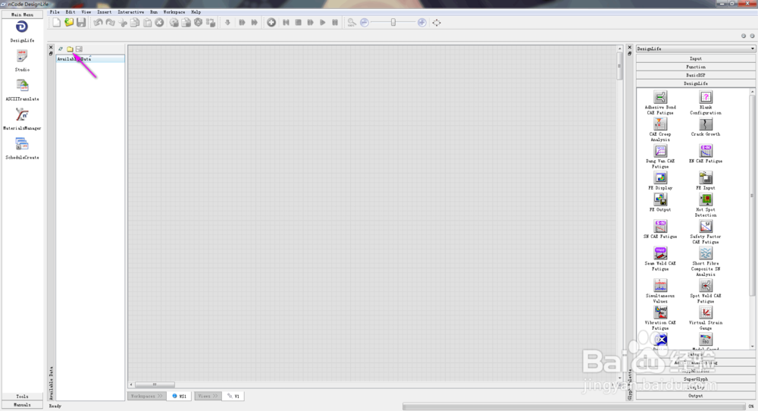Expand the Input glyph category
Viewport: 758px width, 411px height.
tap(695, 58)
